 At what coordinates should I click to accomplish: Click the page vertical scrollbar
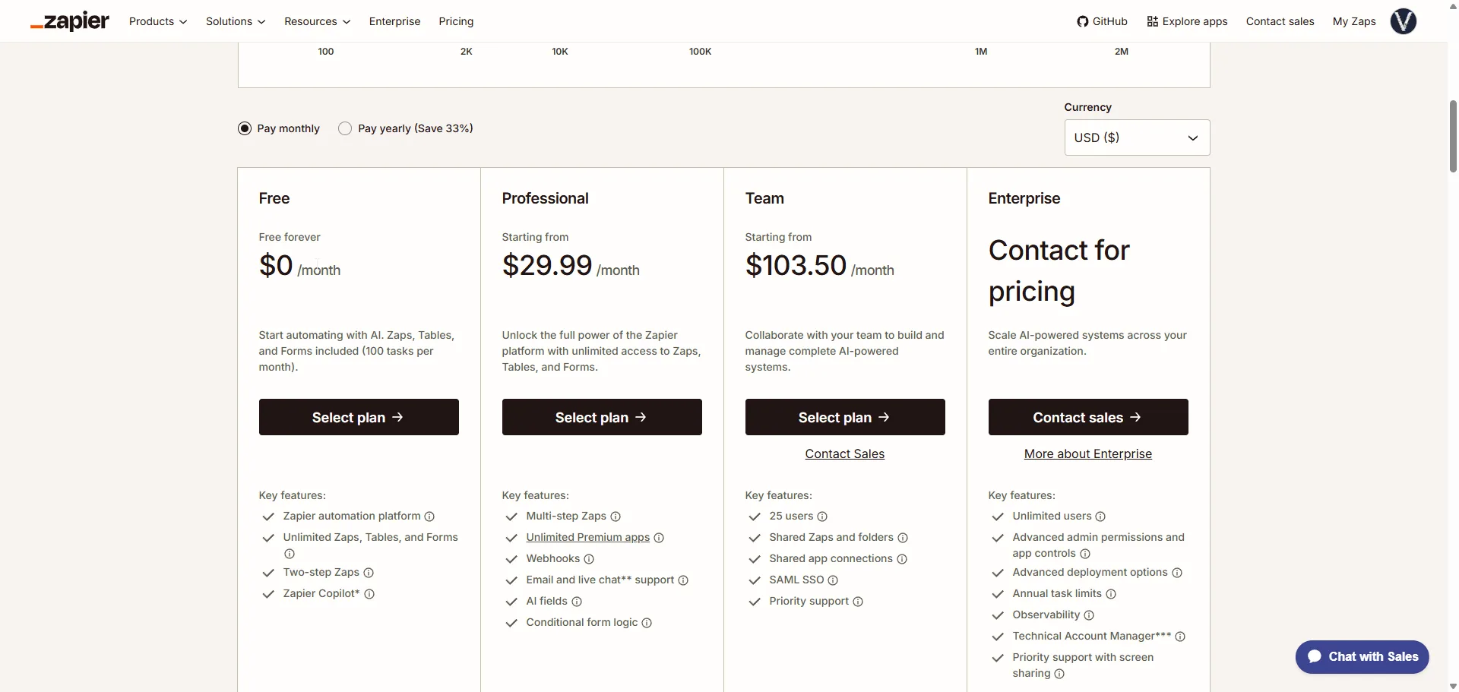pos(1453,137)
